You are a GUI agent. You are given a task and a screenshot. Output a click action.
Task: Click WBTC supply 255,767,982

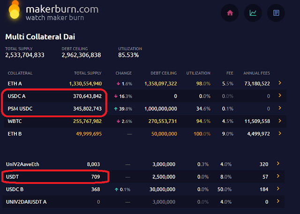88,121
